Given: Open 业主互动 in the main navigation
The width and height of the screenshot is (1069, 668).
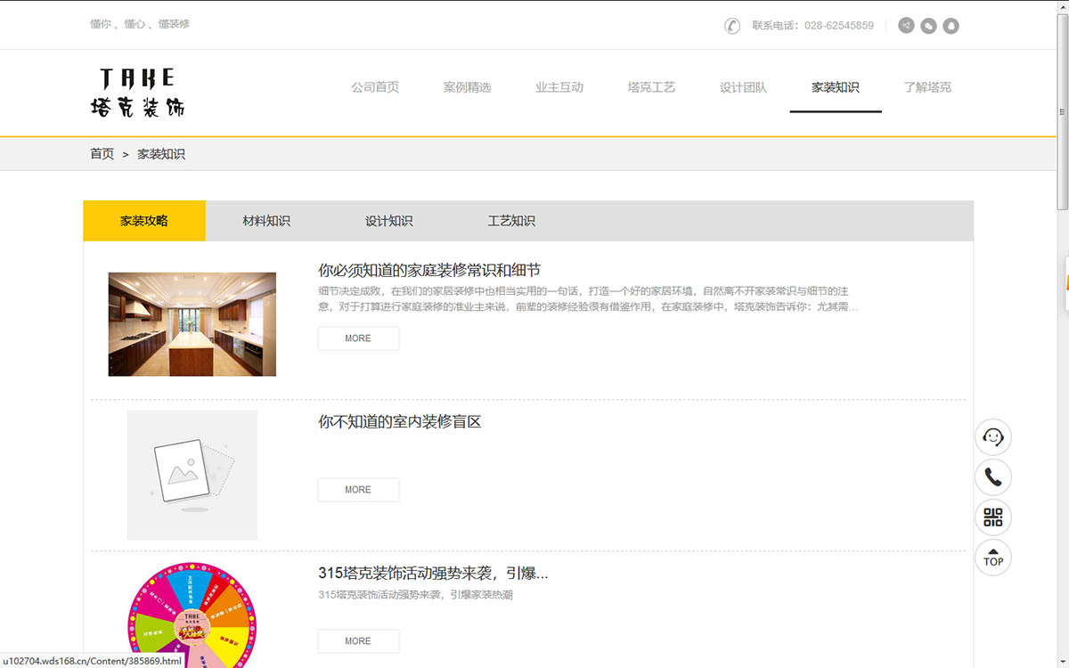Looking at the screenshot, I should coord(559,87).
